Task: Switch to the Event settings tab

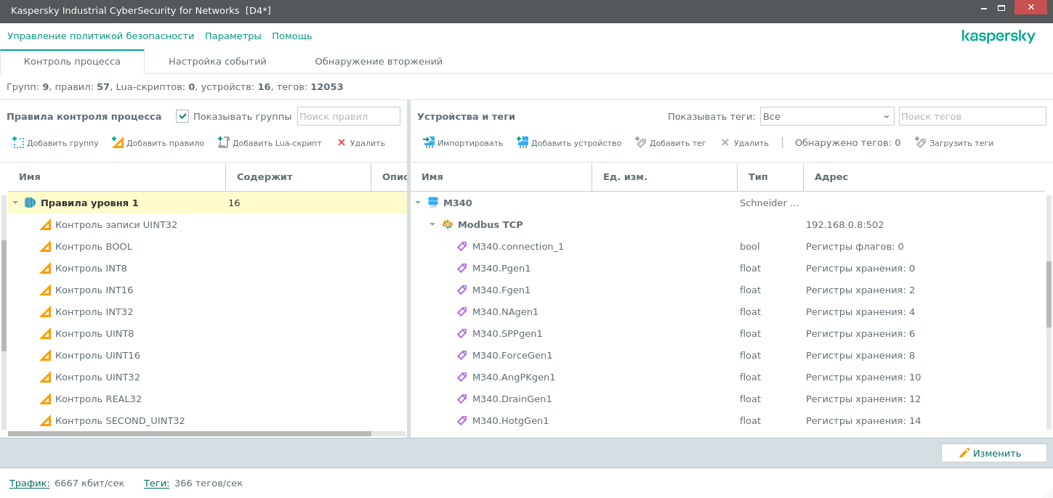Action: pos(217,62)
